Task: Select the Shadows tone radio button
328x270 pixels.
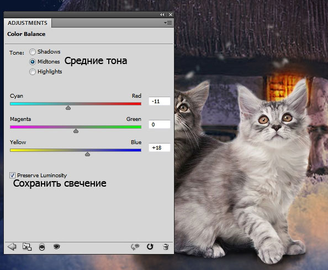Action: [33, 52]
